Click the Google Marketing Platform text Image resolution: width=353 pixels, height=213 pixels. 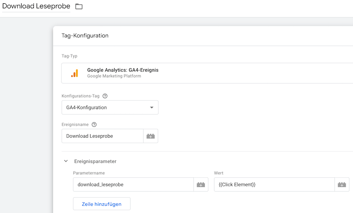pos(114,76)
